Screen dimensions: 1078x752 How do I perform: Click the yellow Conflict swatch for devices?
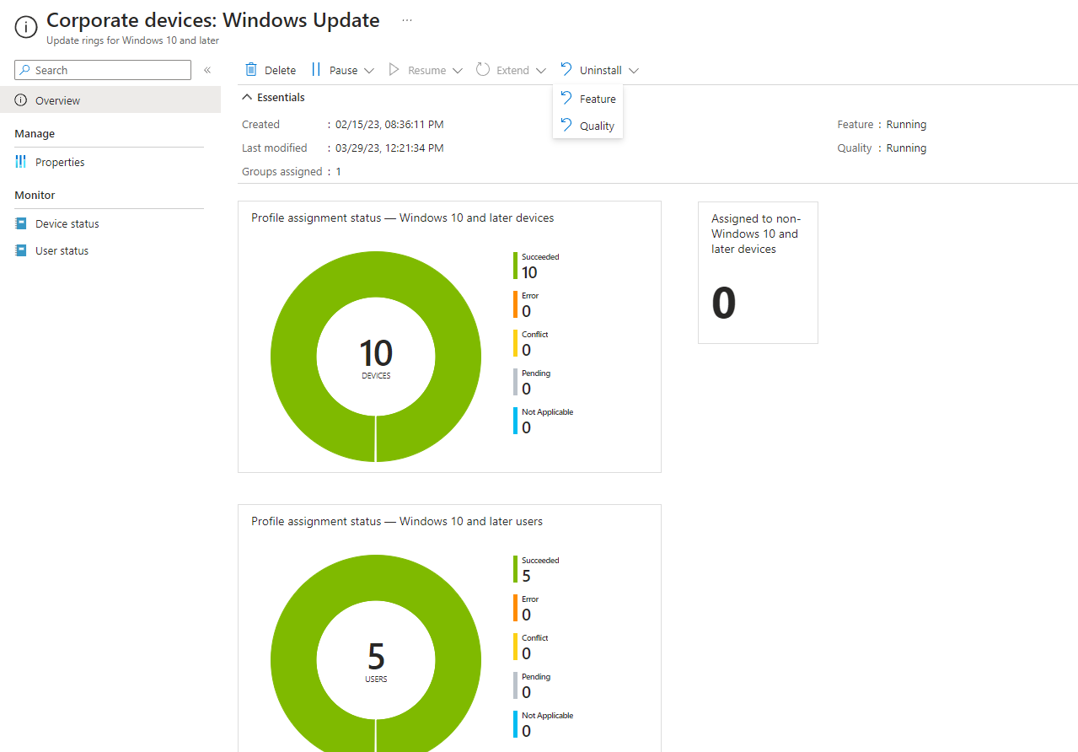[x=515, y=343]
